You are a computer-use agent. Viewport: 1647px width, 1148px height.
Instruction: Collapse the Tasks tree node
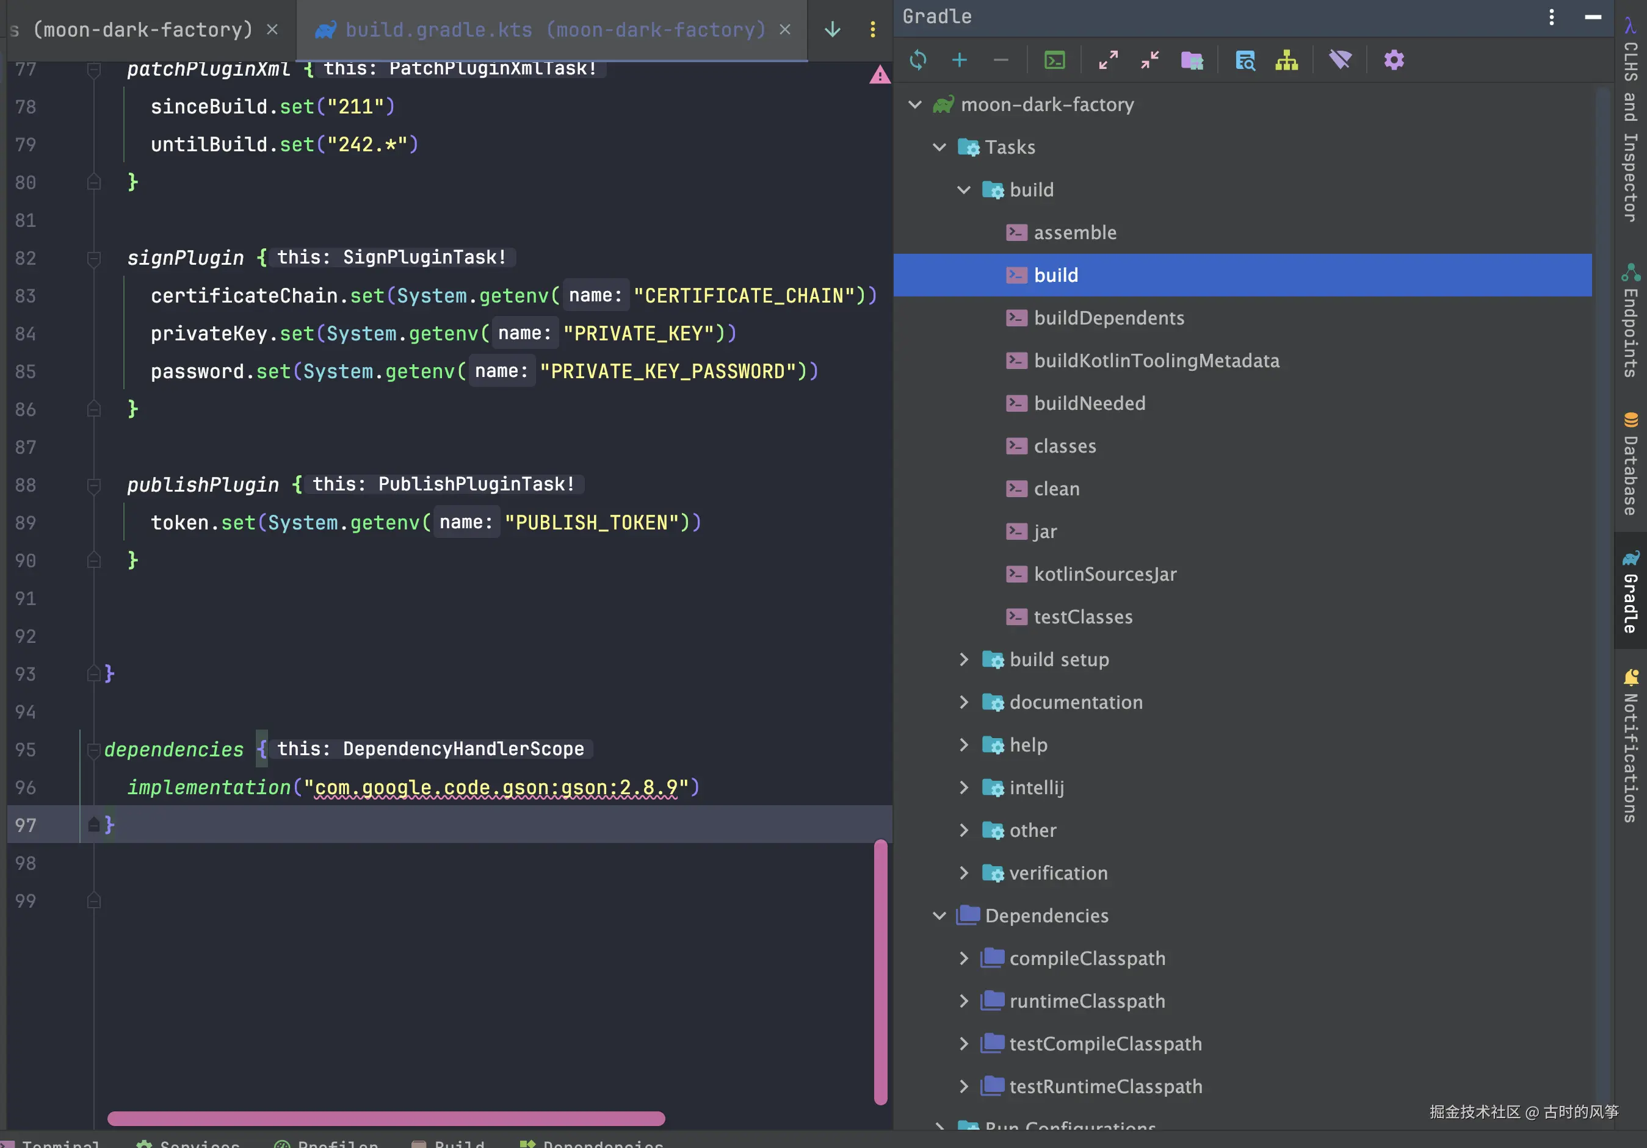point(939,148)
